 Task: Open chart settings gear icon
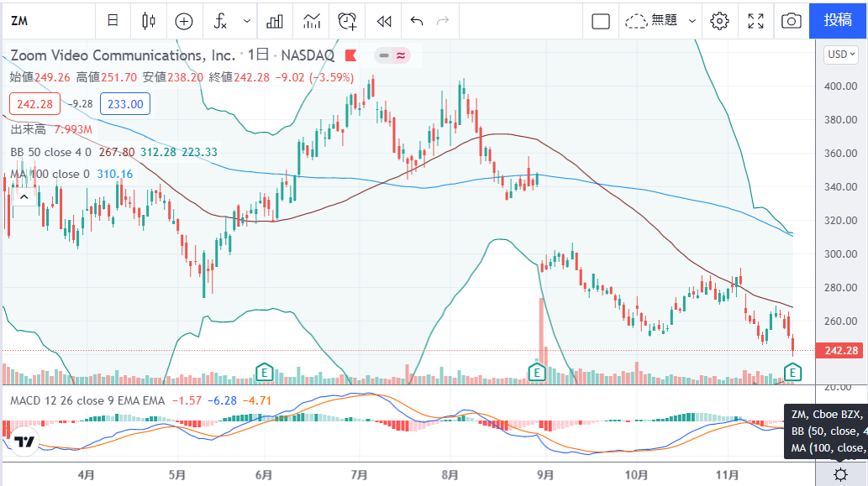(719, 21)
